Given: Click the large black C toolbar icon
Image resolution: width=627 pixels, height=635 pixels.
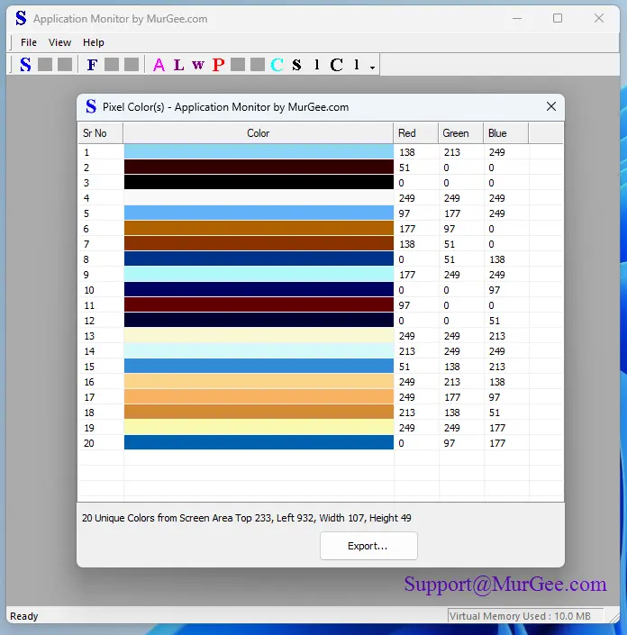Looking at the screenshot, I should coord(336,64).
